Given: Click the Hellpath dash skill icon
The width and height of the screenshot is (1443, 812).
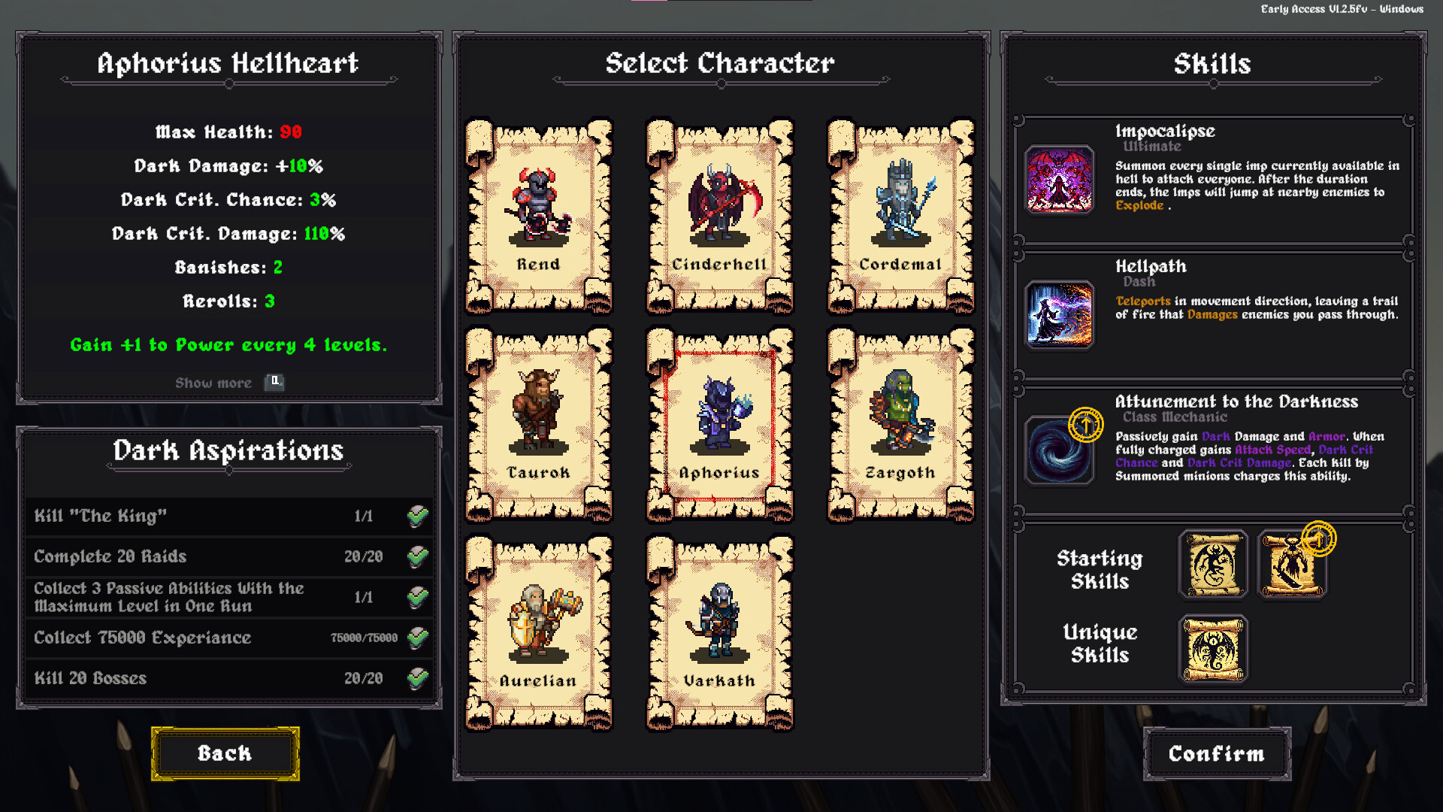Looking at the screenshot, I should click(x=1059, y=315).
